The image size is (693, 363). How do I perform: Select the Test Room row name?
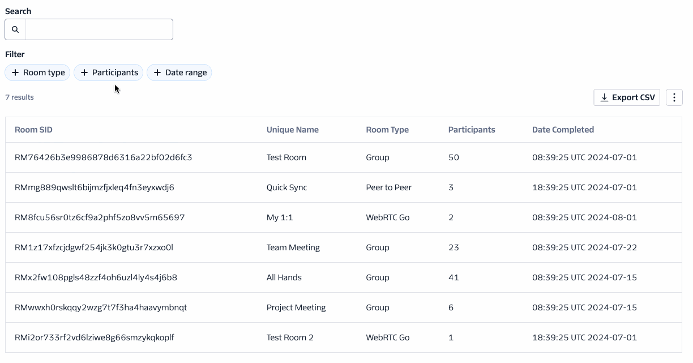click(x=286, y=157)
